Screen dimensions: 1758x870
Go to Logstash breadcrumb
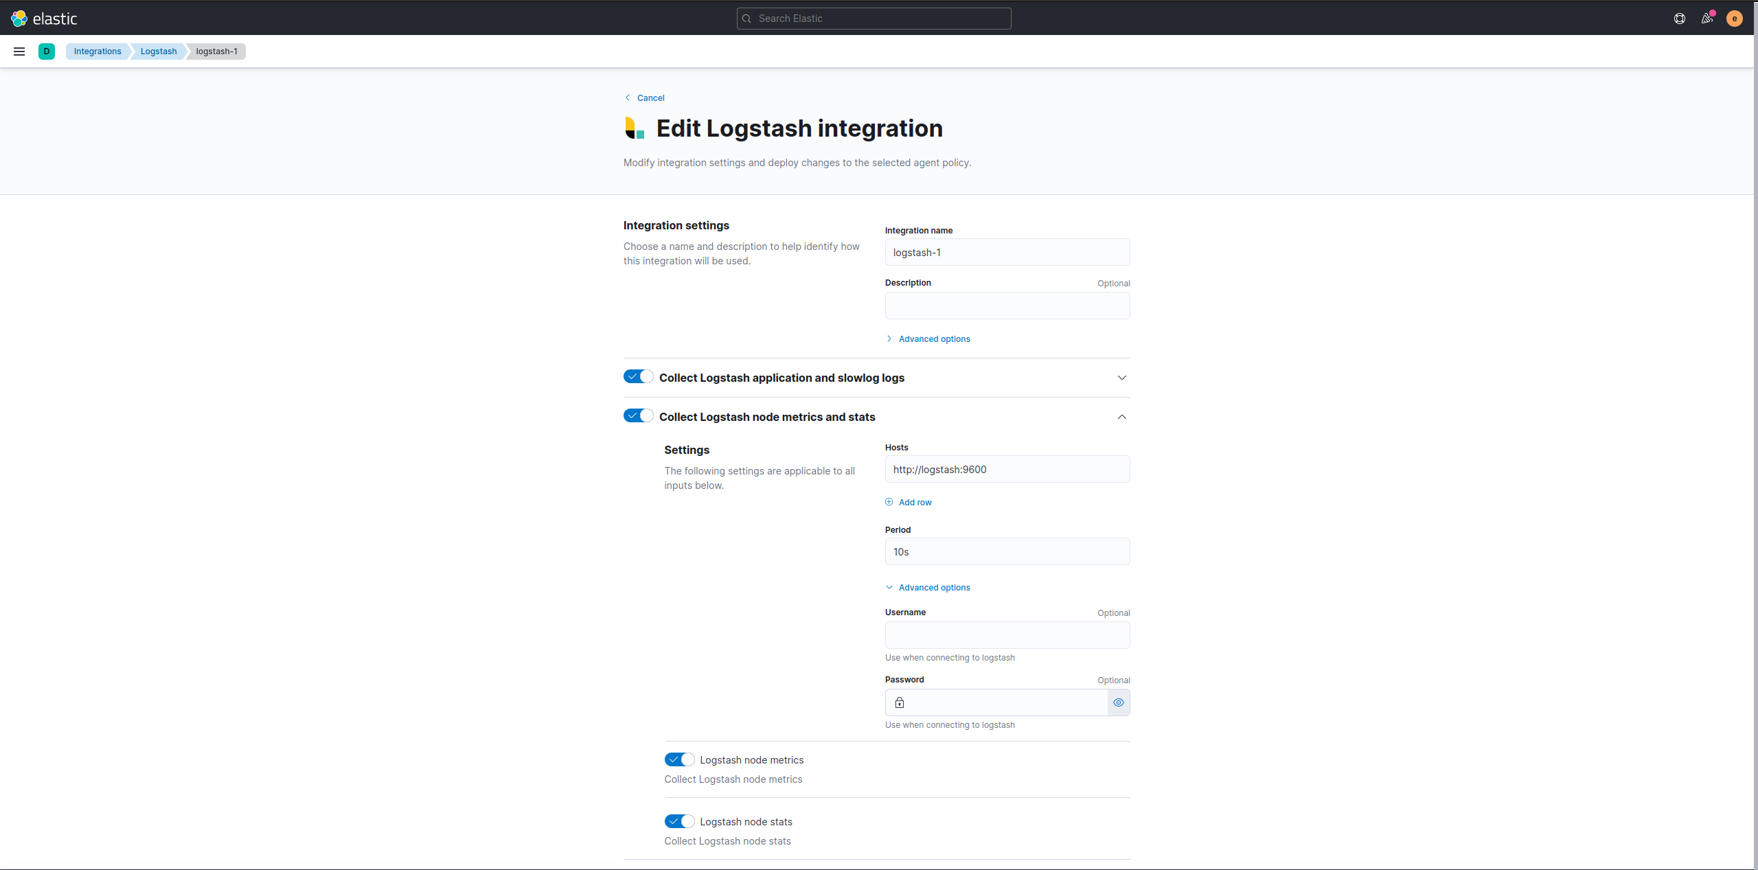pyautogui.click(x=159, y=51)
